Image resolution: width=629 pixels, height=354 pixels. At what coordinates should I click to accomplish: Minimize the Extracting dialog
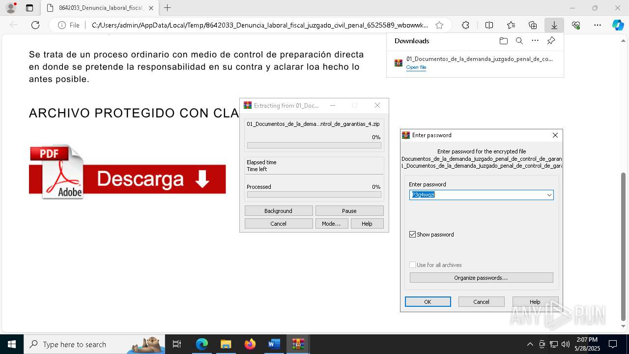click(333, 105)
